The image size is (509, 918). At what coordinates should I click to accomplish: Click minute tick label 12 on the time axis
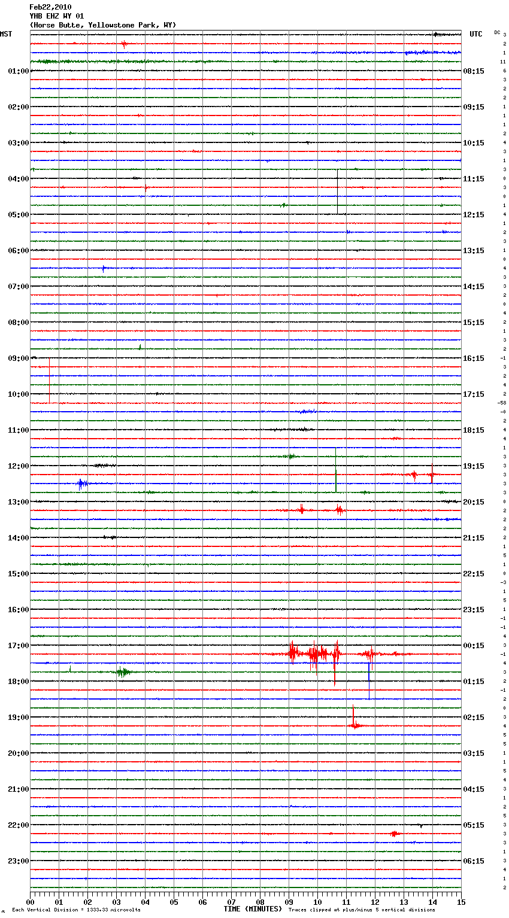coord(375,902)
